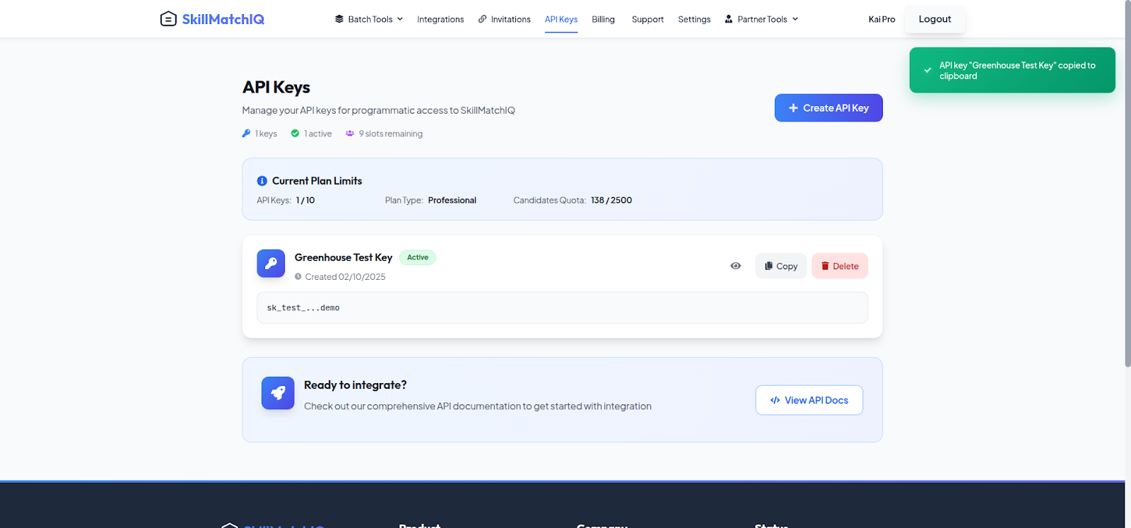Go to the Integrations page

tap(440, 19)
